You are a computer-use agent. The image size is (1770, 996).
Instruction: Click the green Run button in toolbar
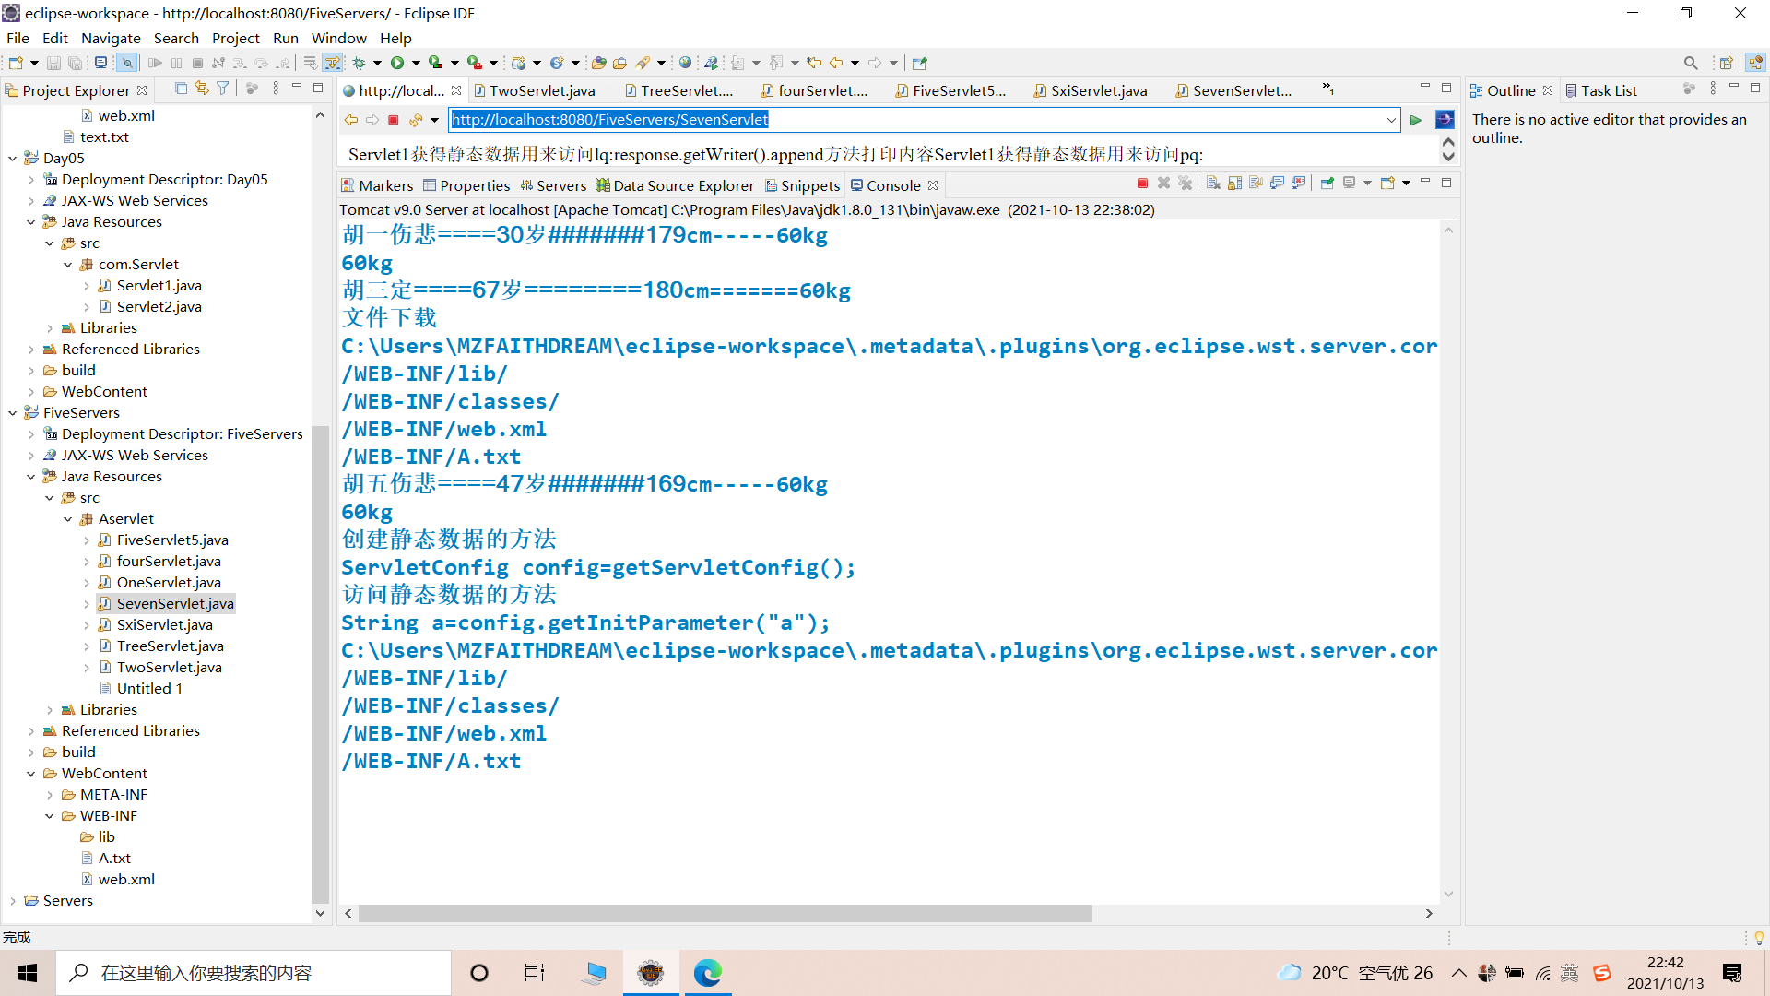[397, 63]
